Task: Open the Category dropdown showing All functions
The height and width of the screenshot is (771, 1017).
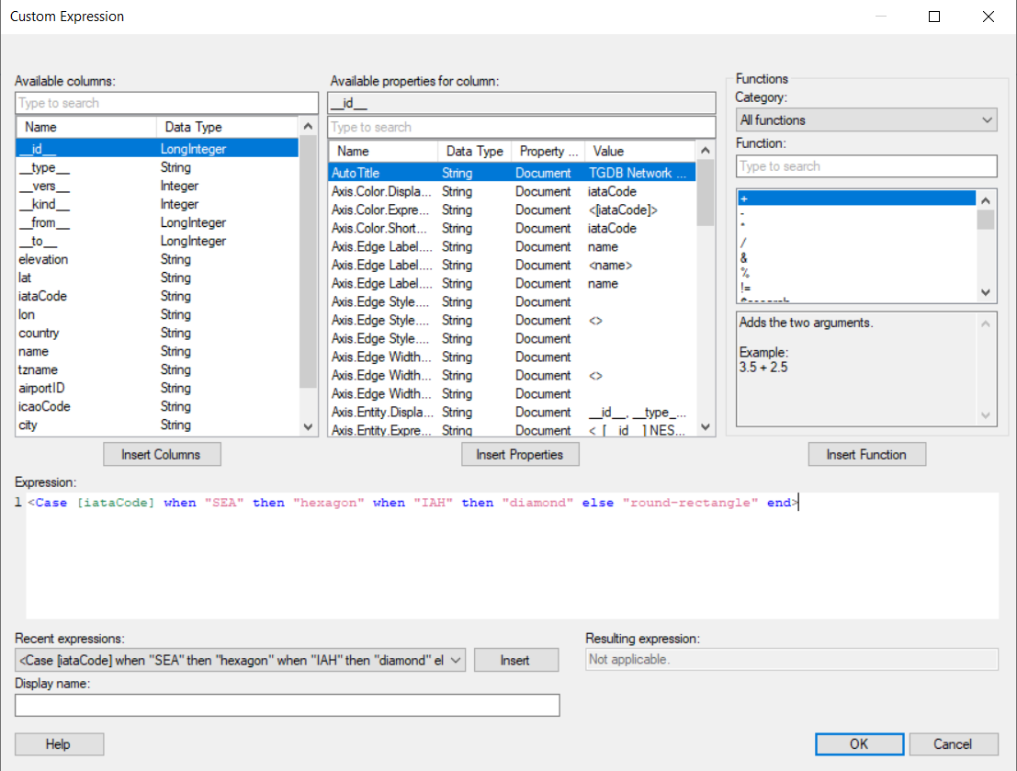Action: 866,120
